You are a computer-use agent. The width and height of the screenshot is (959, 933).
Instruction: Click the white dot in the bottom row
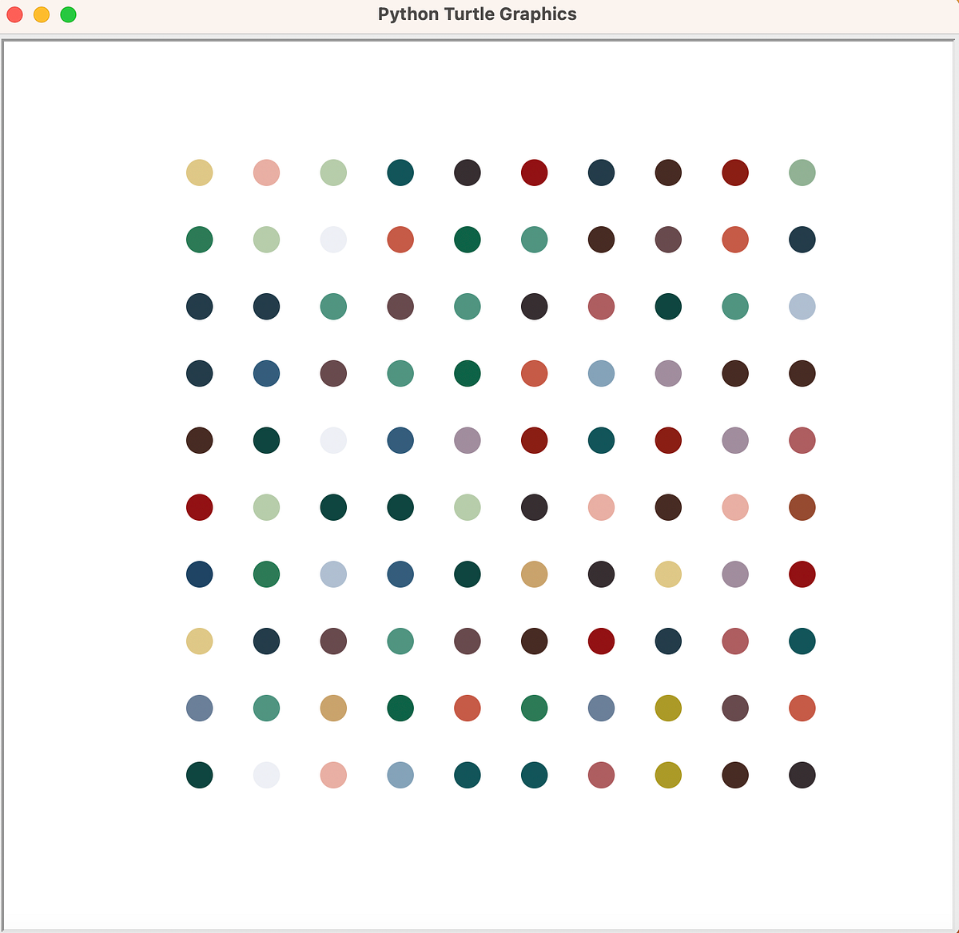(266, 774)
